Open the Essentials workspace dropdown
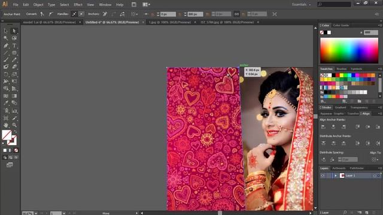 302,4
